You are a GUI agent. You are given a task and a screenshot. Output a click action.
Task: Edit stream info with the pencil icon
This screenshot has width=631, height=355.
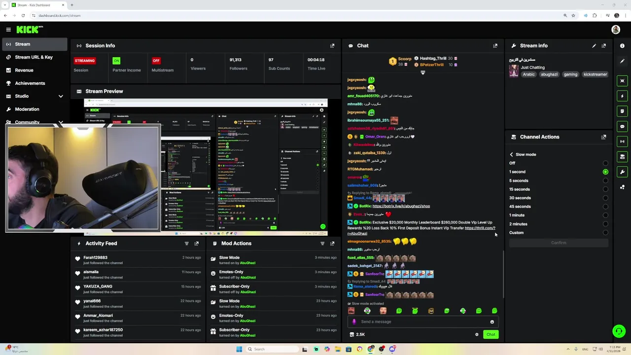[x=594, y=46]
